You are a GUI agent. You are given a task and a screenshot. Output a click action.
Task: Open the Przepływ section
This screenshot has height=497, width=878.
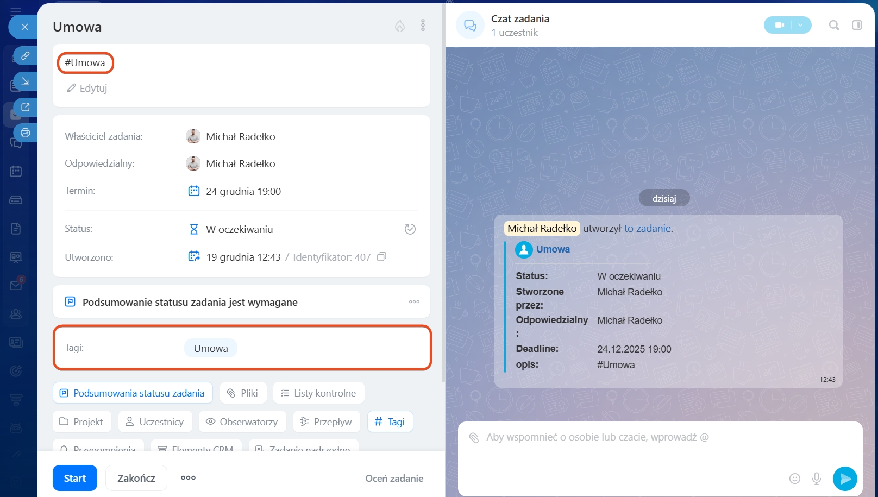327,421
